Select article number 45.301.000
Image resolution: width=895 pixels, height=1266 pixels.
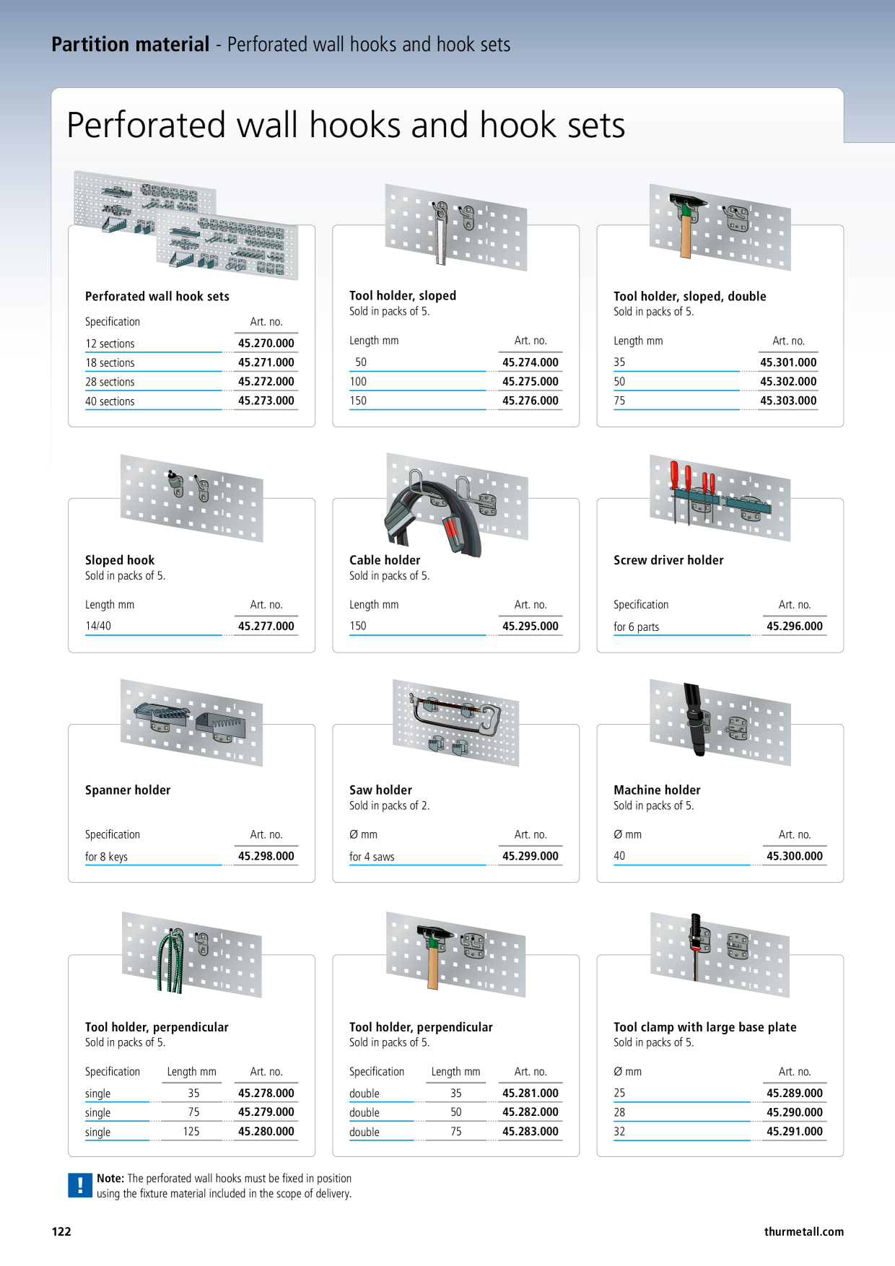[x=788, y=362]
